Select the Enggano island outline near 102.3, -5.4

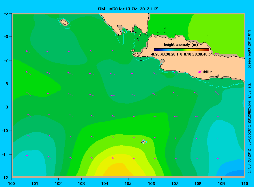[x=64, y=22]
